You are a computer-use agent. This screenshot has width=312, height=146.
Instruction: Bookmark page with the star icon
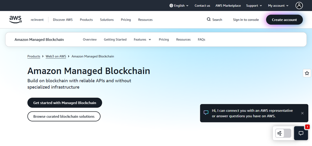coord(307,73)
